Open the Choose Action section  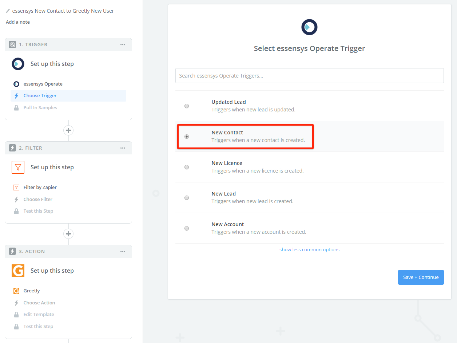point(39,303)
